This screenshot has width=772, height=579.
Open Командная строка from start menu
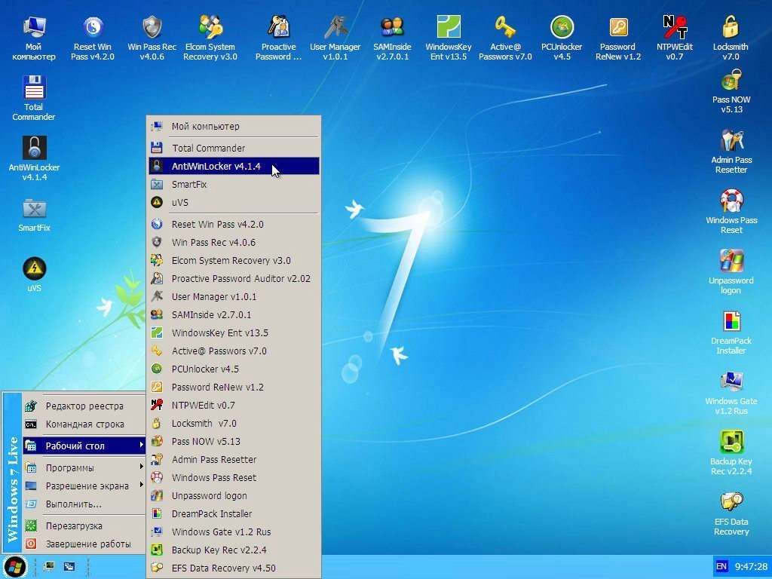point(84,424)
